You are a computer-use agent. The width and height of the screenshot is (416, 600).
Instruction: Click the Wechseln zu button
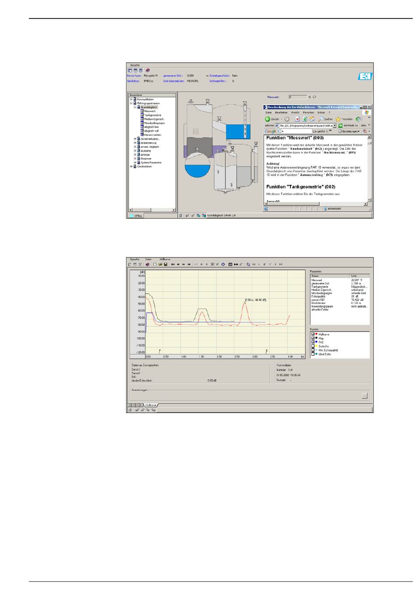point(349,125)
